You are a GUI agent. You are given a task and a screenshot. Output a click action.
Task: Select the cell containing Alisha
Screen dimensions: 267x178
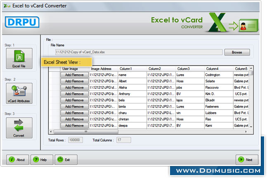tap(132, 87)
